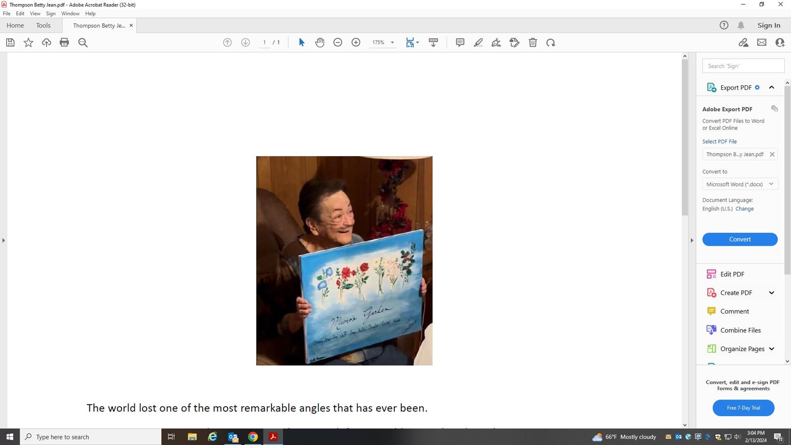Open Google Chrome from the taskbar
This screenshot has height=445, width=791.
coord(253,437)
